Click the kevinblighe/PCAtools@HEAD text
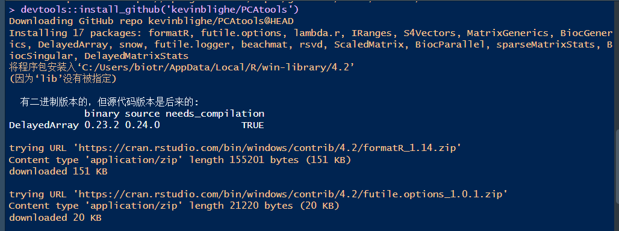The image size is (619, 231). 221,21
